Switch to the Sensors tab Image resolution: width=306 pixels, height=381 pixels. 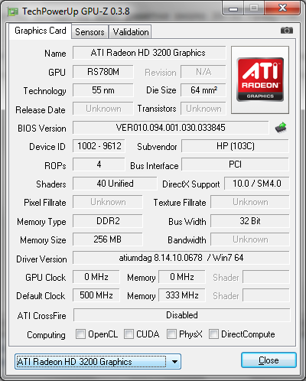[90, 32]
